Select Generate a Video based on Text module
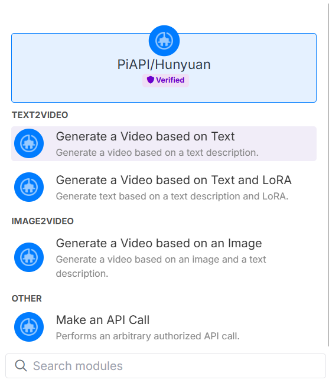 [x=164, y=143]
